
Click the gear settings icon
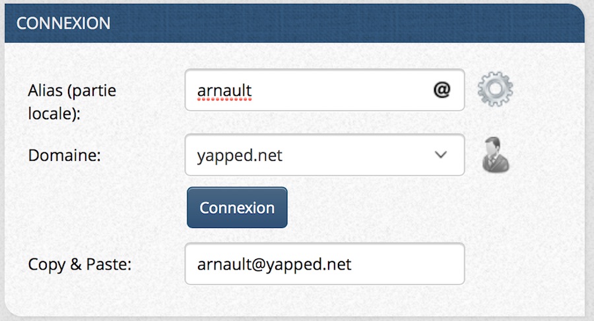(495, 90)
